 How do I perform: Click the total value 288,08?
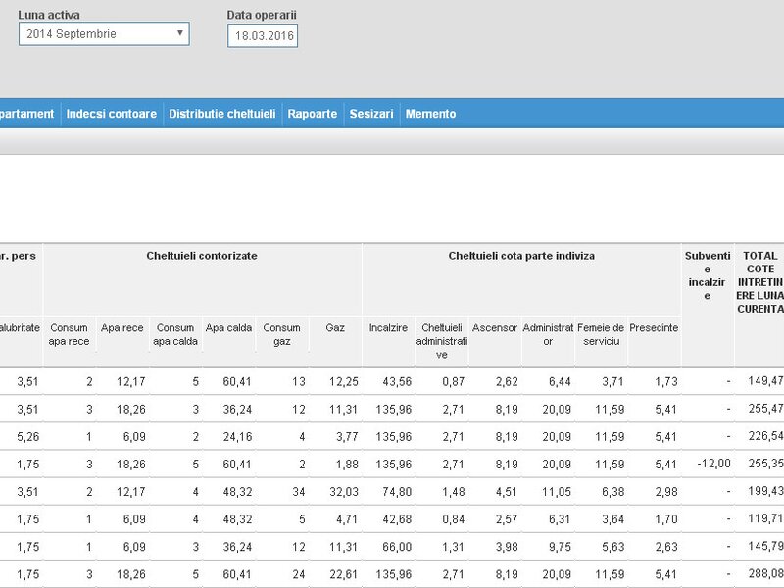point(765,573)
